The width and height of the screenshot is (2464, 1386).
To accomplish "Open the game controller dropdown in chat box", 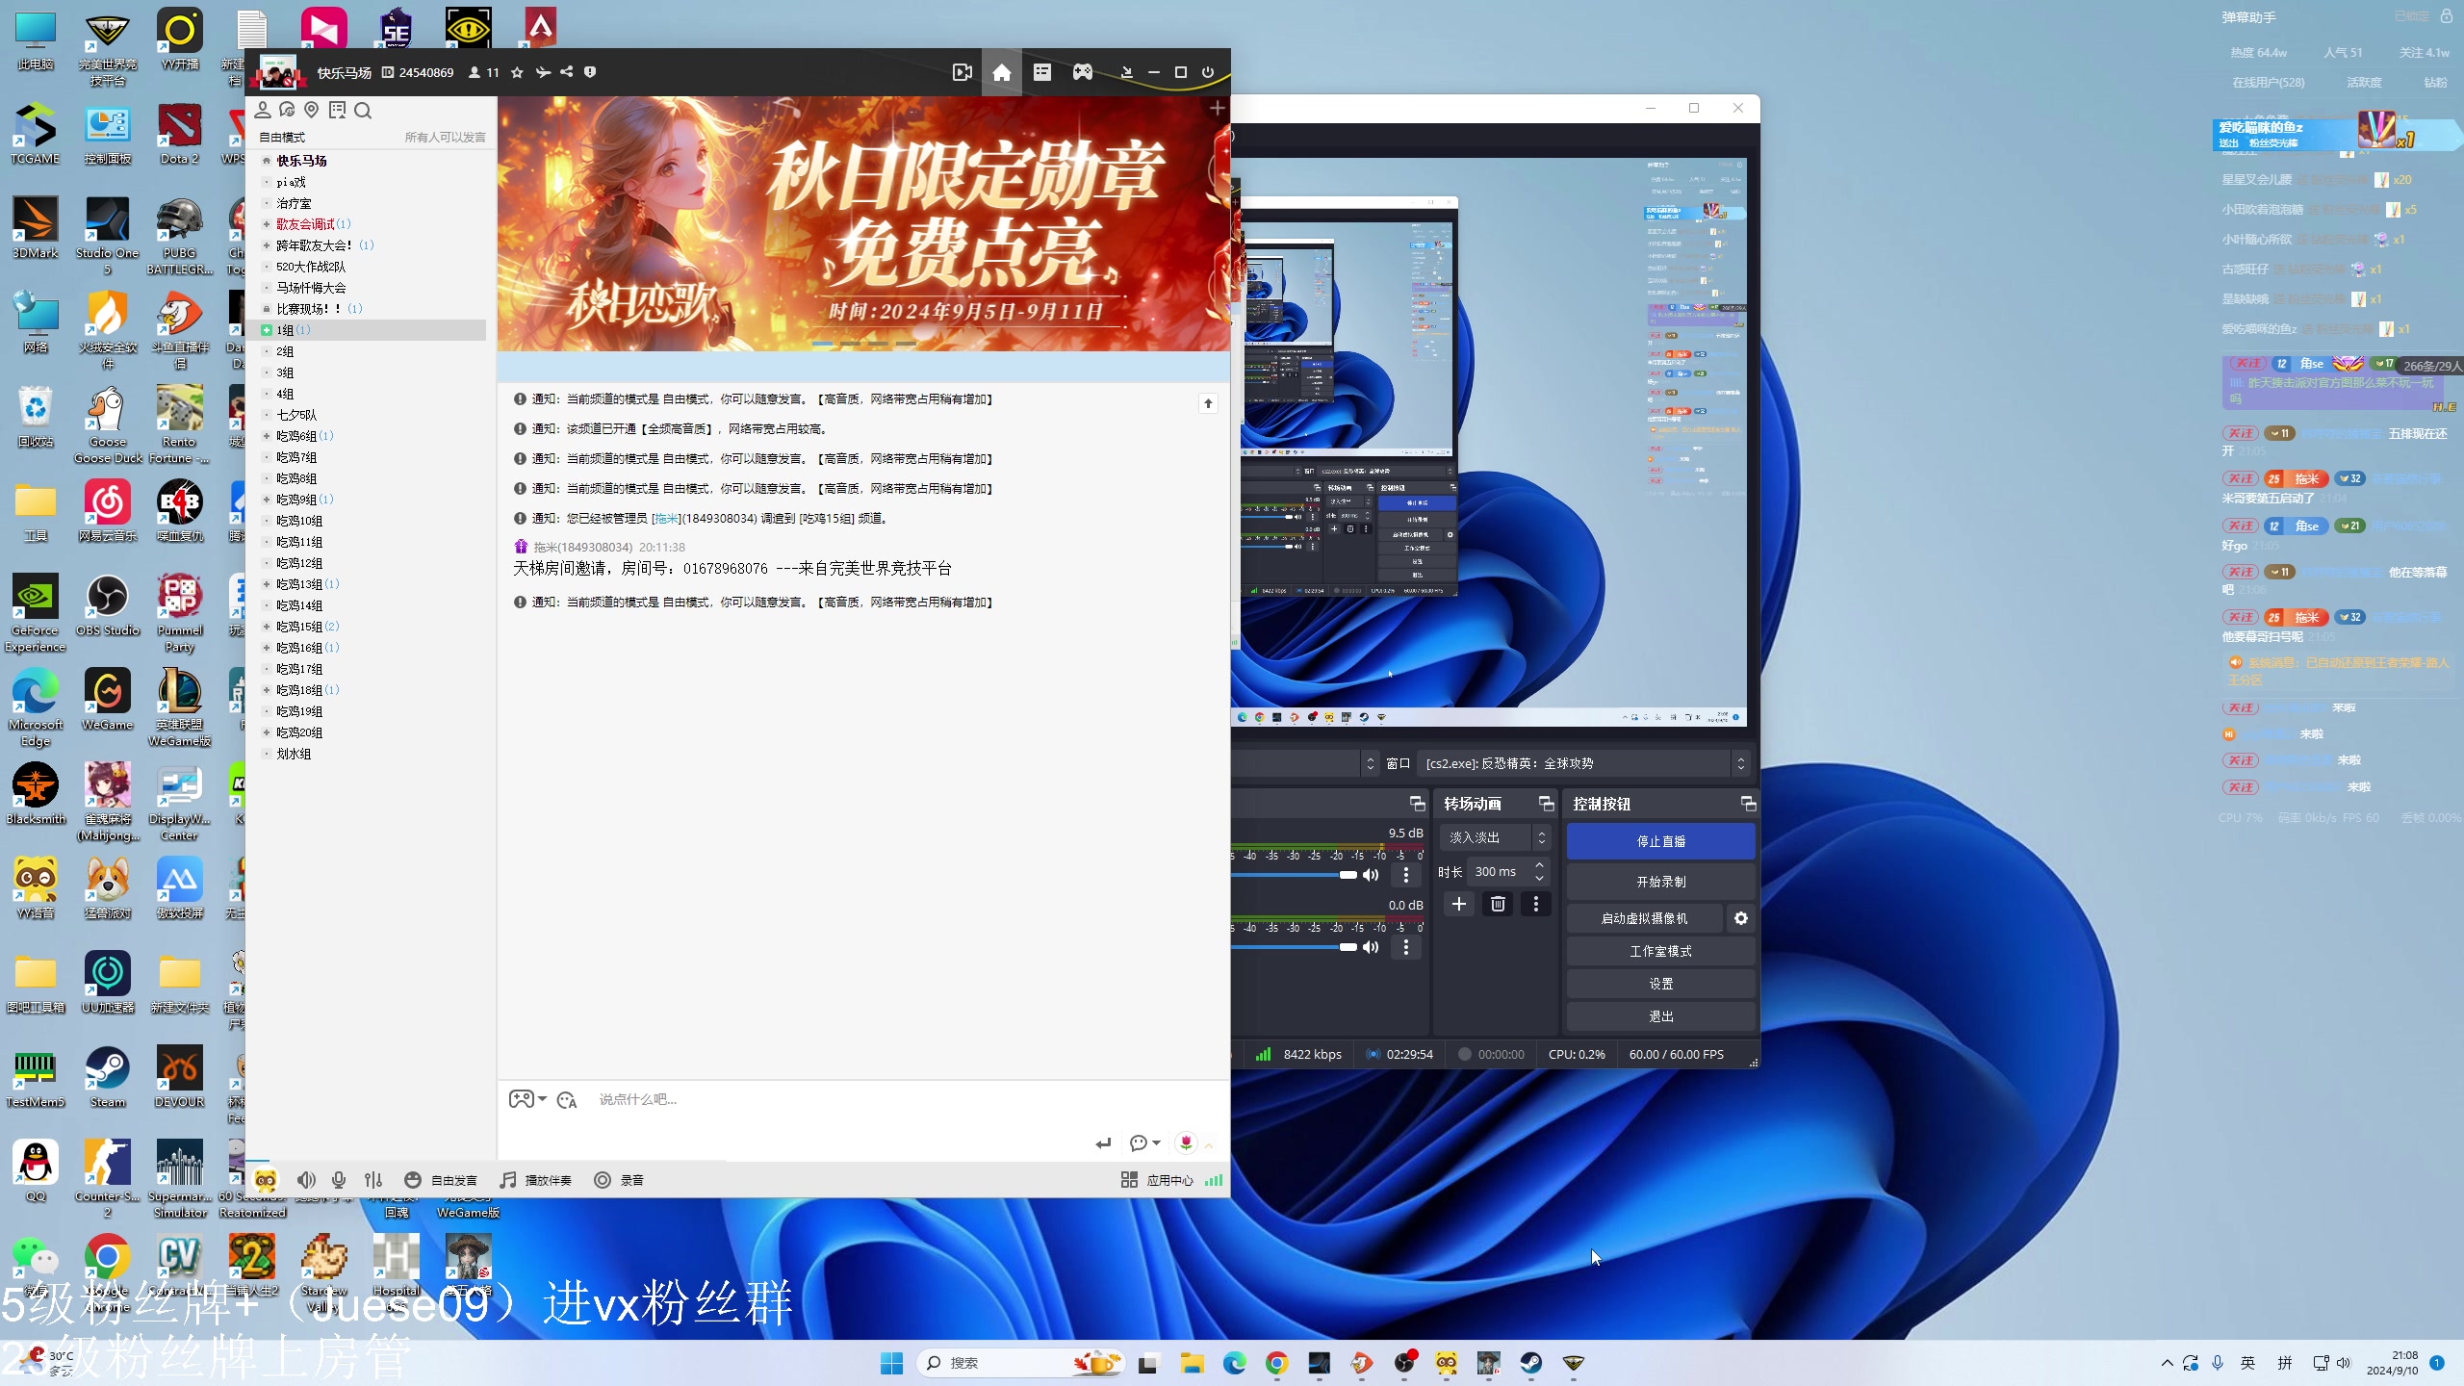I will click(x=527, y=1099).
